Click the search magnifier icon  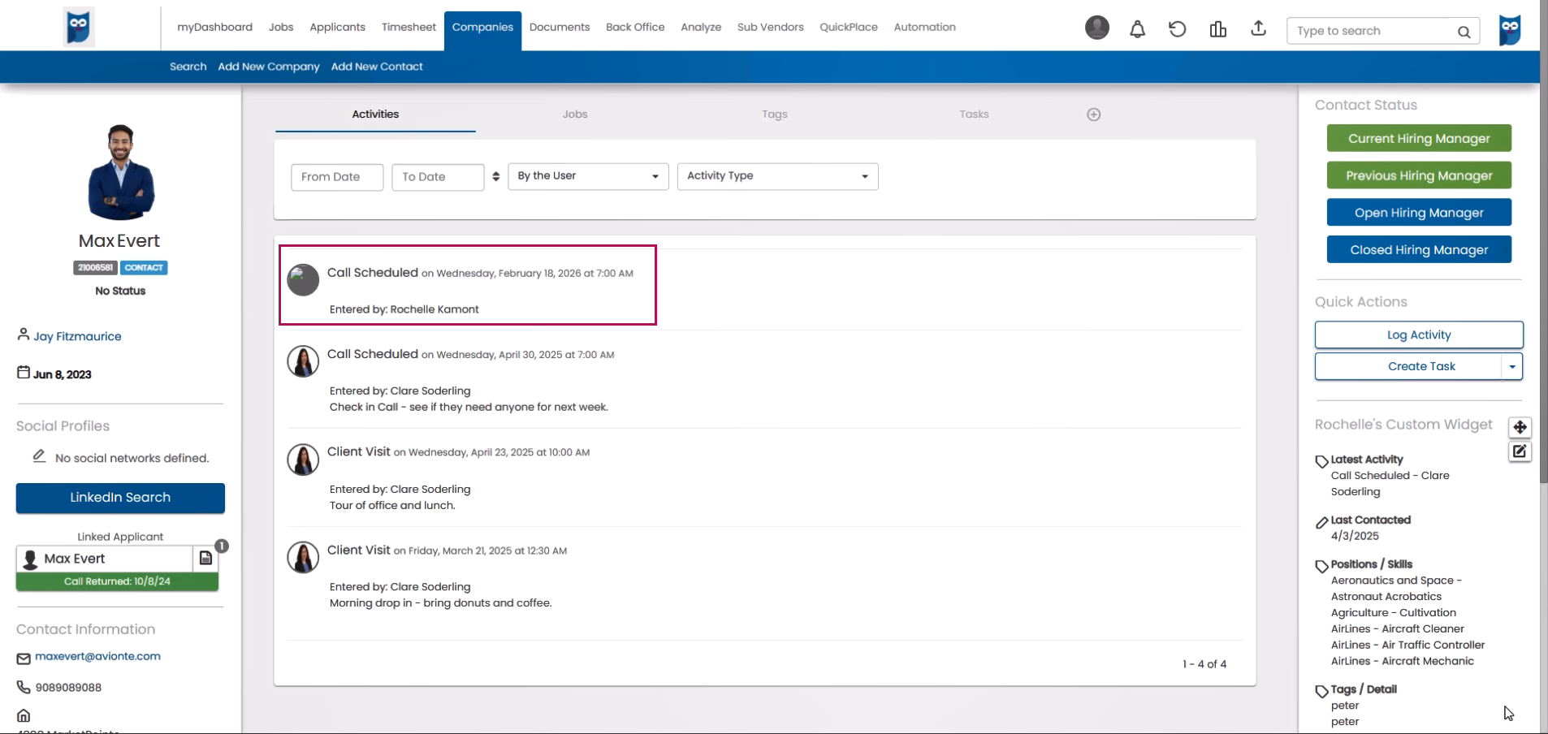pos(1464,32)
